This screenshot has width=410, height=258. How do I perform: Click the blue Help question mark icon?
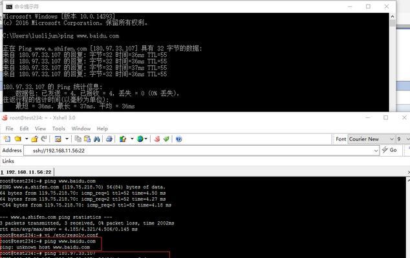coord(179,139)
